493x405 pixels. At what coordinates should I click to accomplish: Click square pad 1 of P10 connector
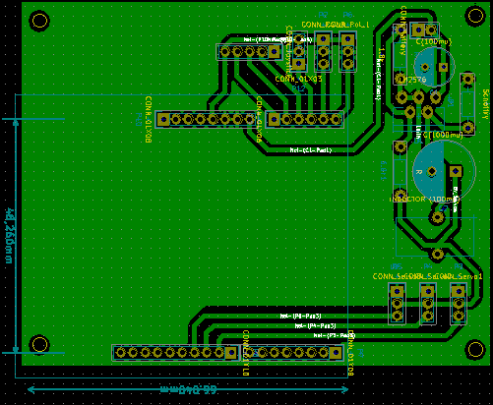(x=163, y=120)
